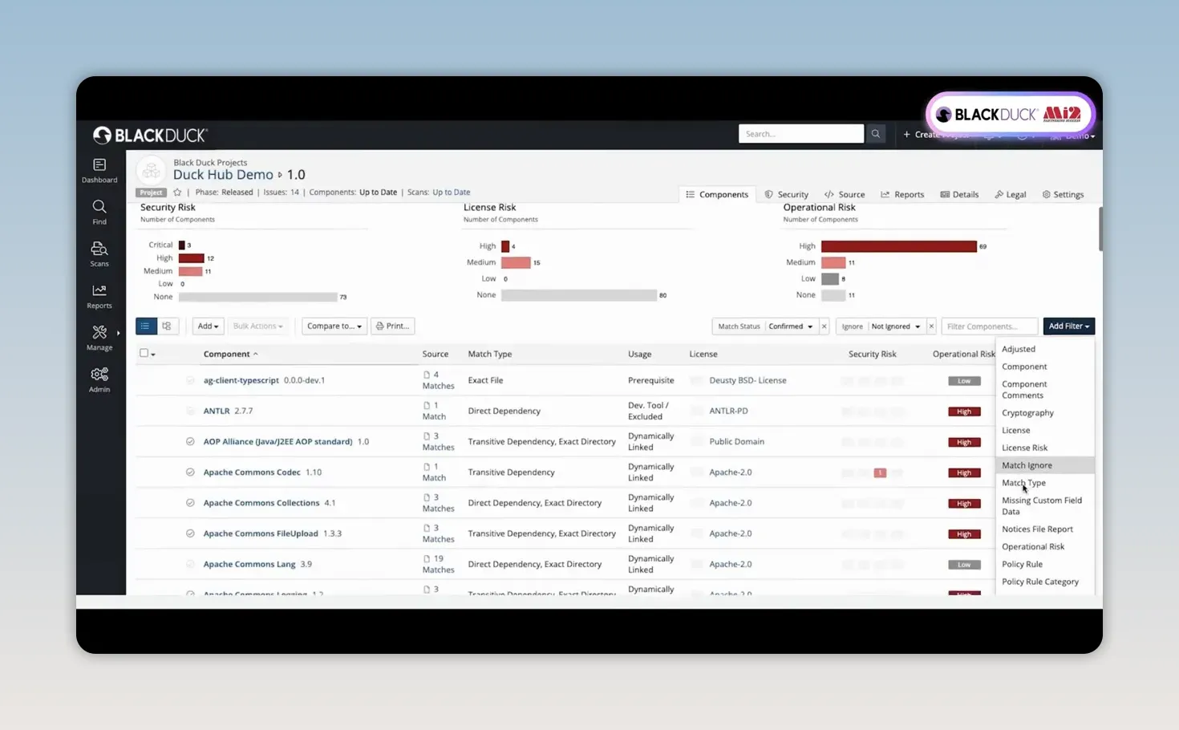Screen dimensions: 1179x730
Task: Open the select-all checkbox dropdown arrow
Action: (x=153, y=355)
